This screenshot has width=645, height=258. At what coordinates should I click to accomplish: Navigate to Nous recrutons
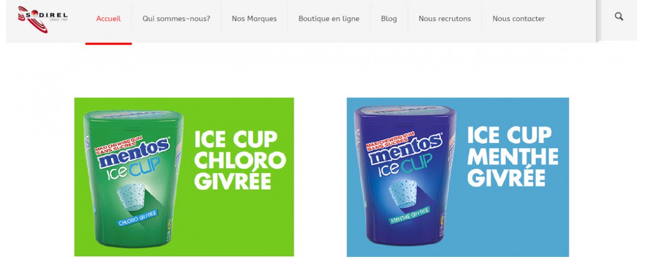coord(445,19)
